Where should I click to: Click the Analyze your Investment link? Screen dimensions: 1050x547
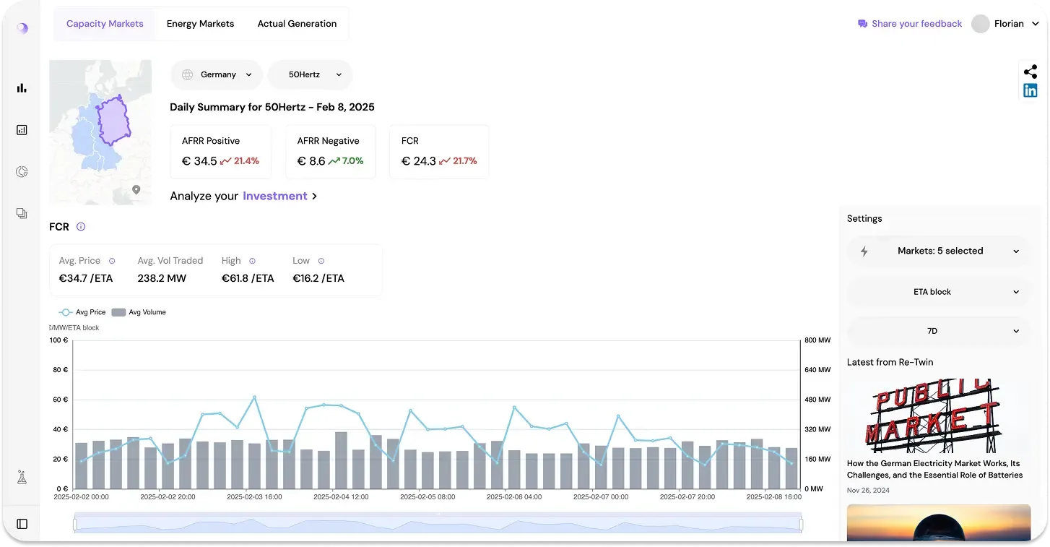point(243,196)
